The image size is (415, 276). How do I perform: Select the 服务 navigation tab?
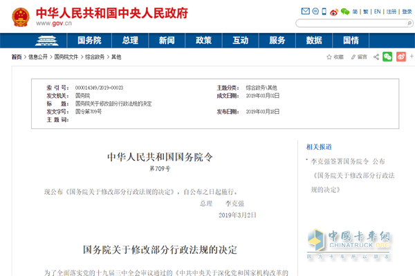click(277, 39)
